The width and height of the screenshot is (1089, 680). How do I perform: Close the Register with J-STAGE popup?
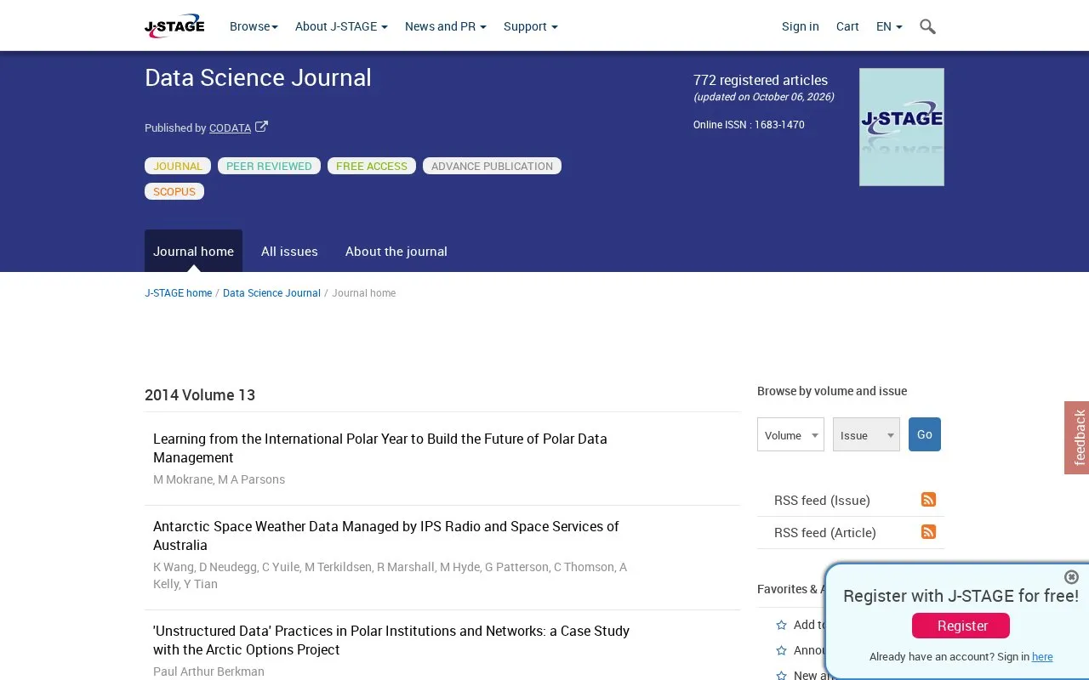1071,577
